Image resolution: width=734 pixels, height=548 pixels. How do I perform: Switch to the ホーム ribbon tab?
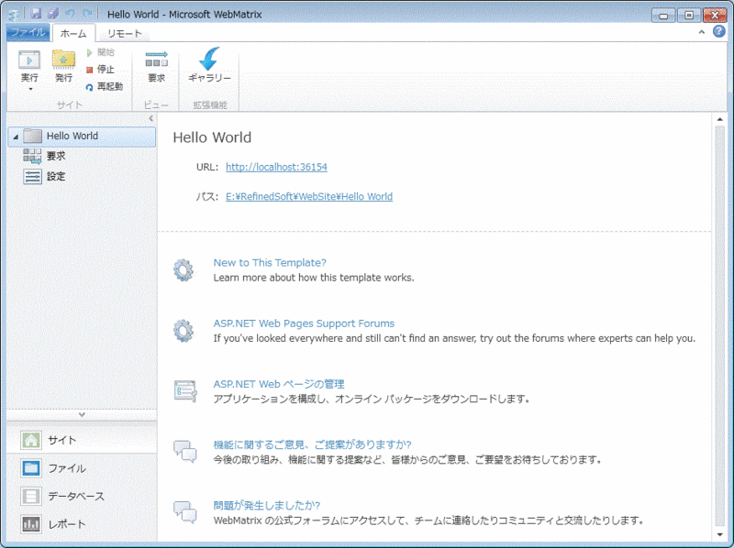[x=73, y=33]
